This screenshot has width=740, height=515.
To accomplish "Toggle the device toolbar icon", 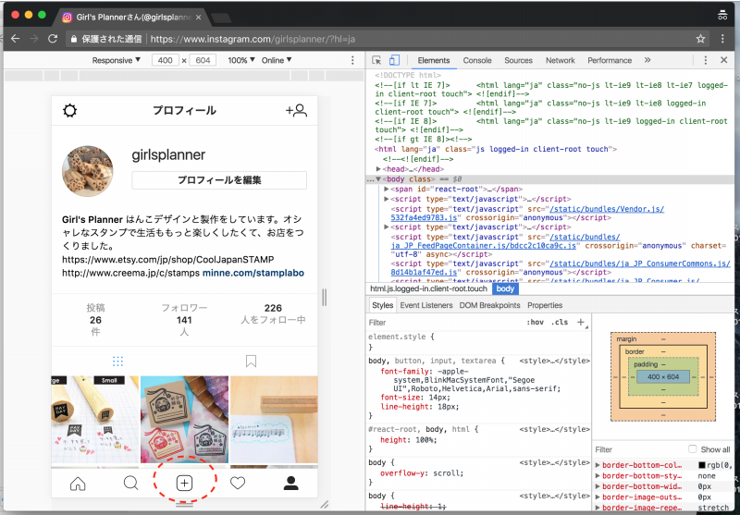I will click(x=394, y=60).
